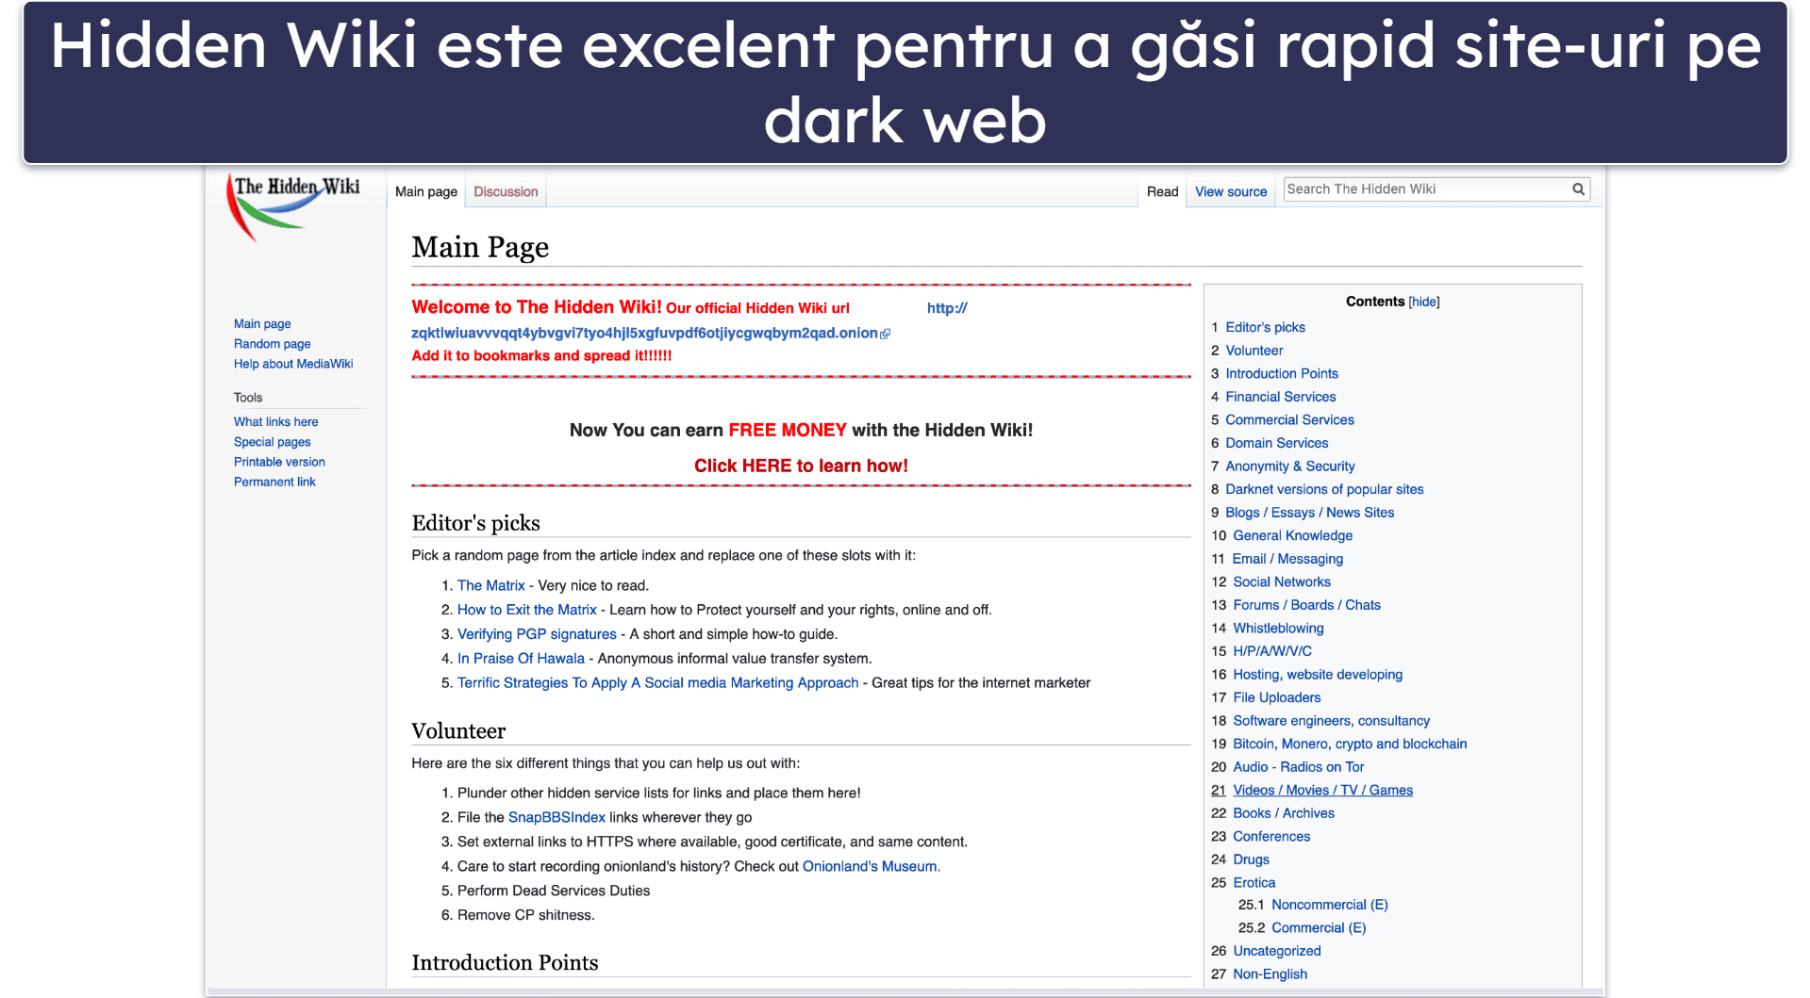Click the http:// link
The image size is (1810, 998).
[947, 308]
